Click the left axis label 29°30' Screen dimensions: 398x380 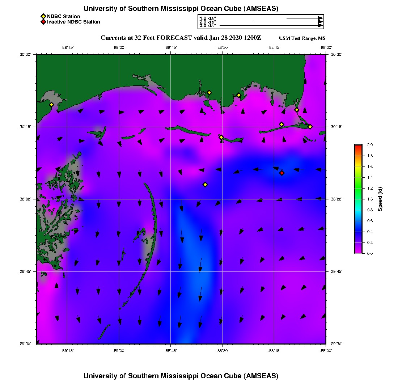(25, 344)
